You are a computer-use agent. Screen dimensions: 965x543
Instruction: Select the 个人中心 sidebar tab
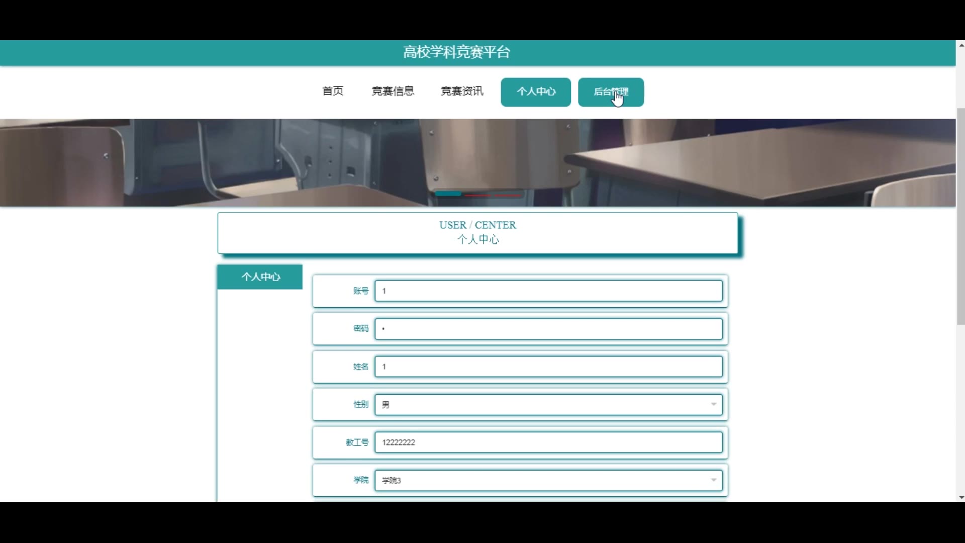(260, 277)
